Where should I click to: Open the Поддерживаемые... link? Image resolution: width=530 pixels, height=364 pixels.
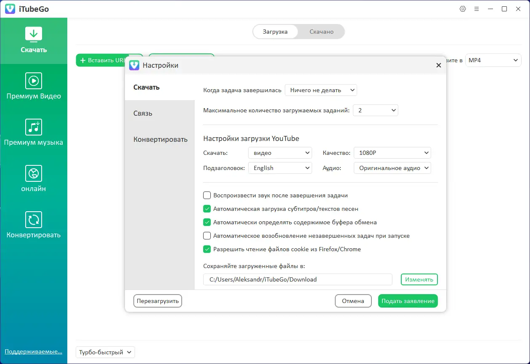tap(34, 351)
